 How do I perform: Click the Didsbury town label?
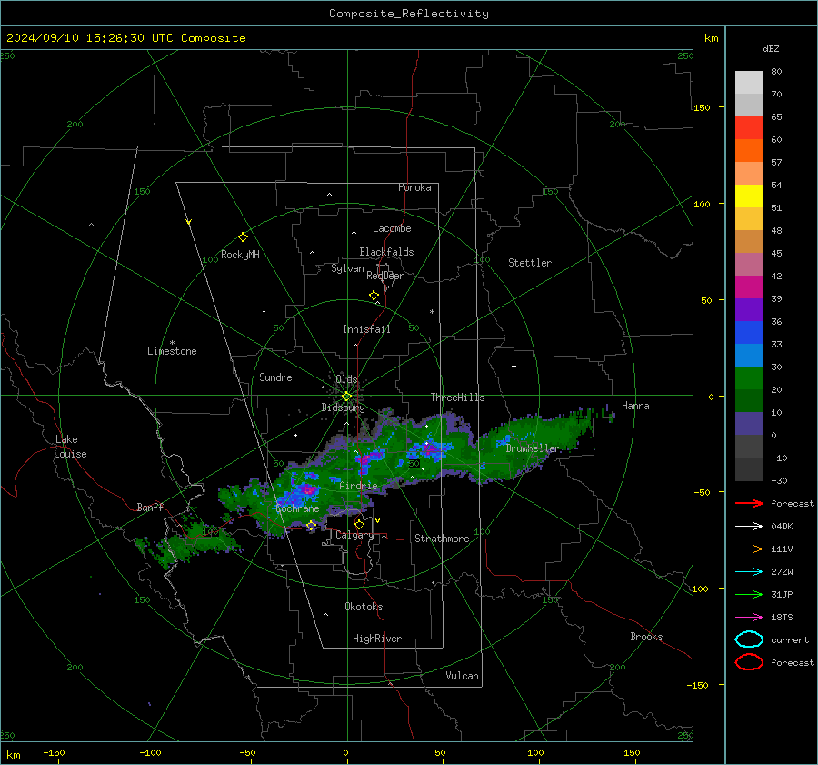(x=343, y=408)
